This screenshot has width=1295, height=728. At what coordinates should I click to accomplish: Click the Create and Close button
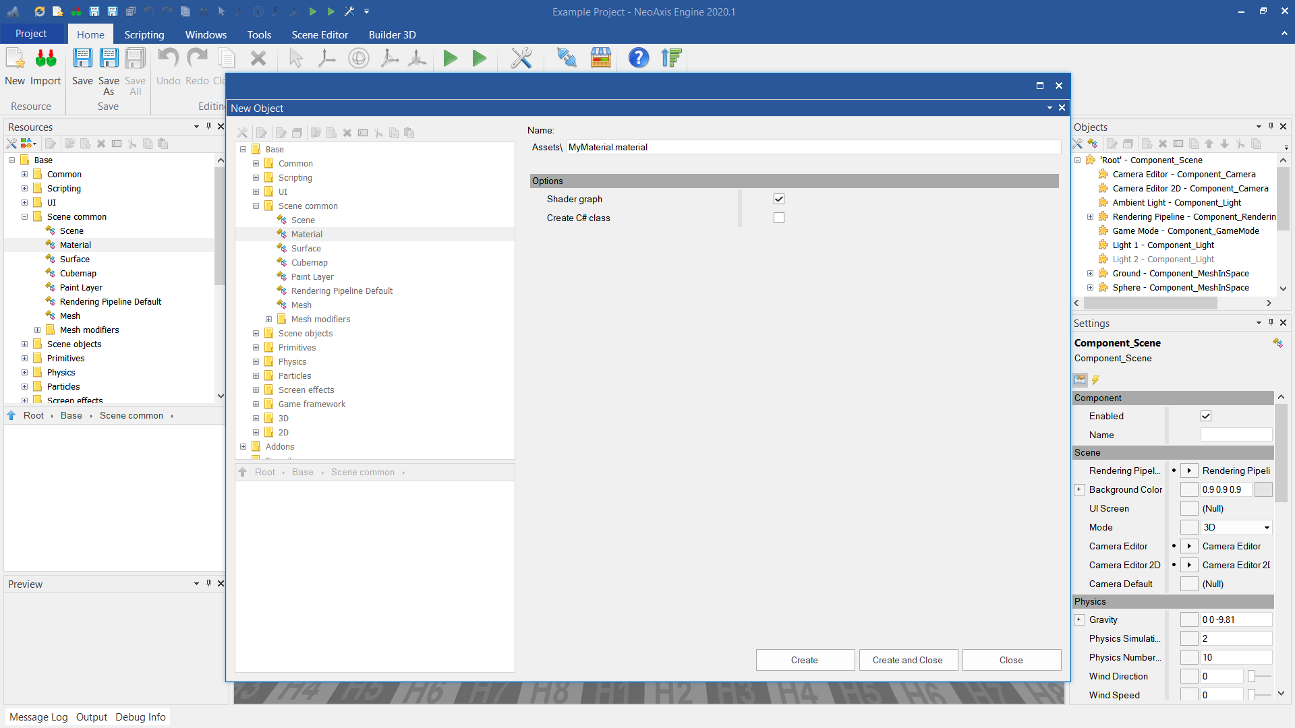(x=908, y=660)
